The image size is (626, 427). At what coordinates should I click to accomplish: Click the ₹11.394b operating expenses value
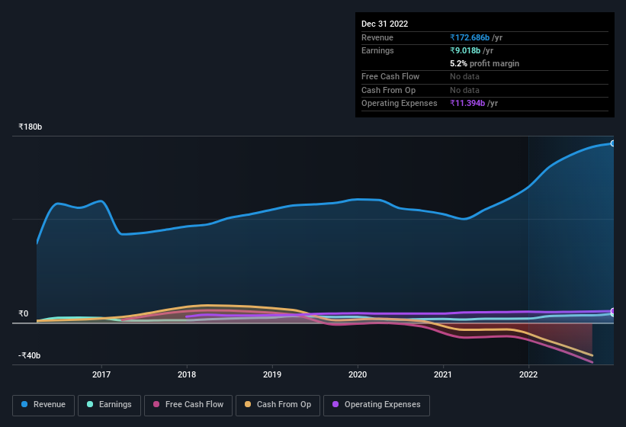467,104
